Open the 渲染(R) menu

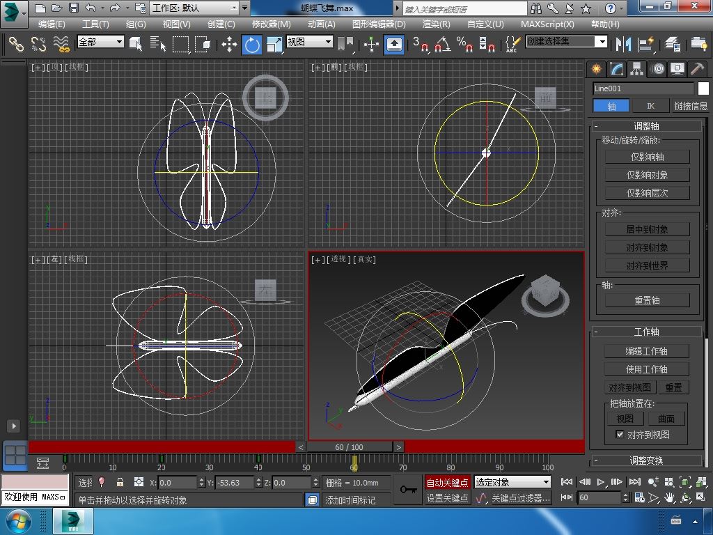pos(436,24)
